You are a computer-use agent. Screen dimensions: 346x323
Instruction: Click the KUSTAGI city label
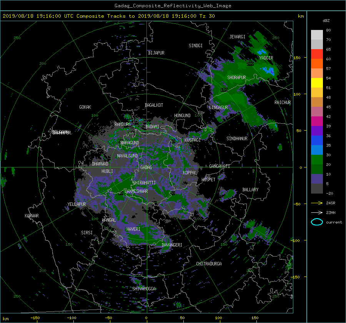pos(193,140)
